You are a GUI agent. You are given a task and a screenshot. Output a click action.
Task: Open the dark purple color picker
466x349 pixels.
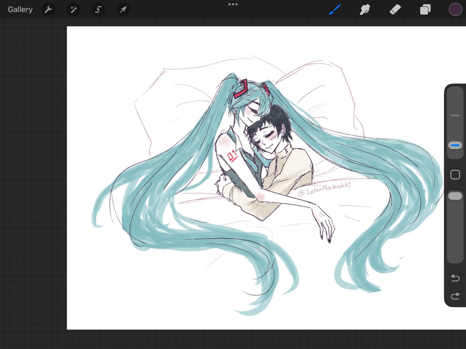[455, 10]
